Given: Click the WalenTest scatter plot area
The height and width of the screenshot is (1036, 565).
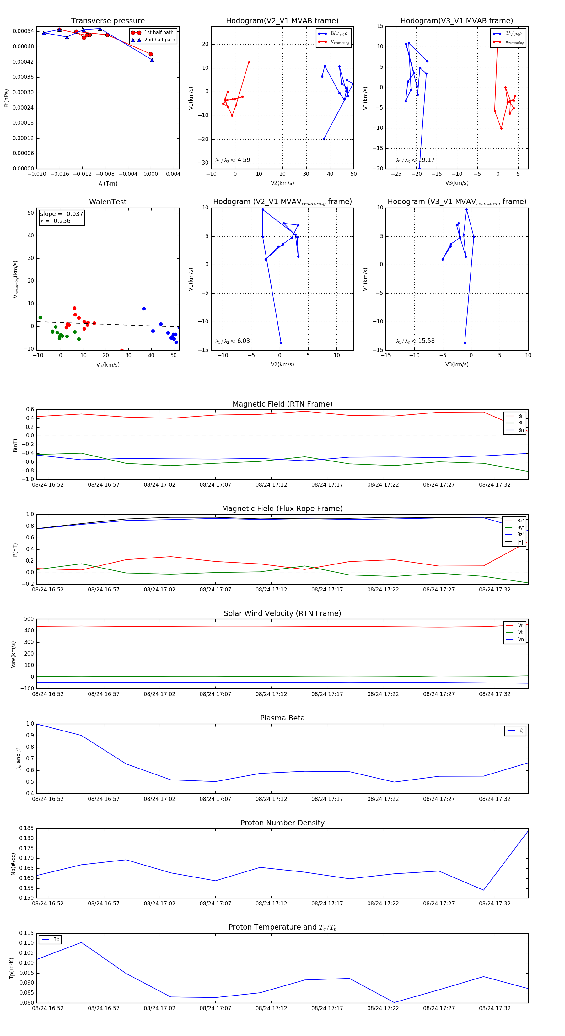Looking at the screenshot, I should click(108, 279).
